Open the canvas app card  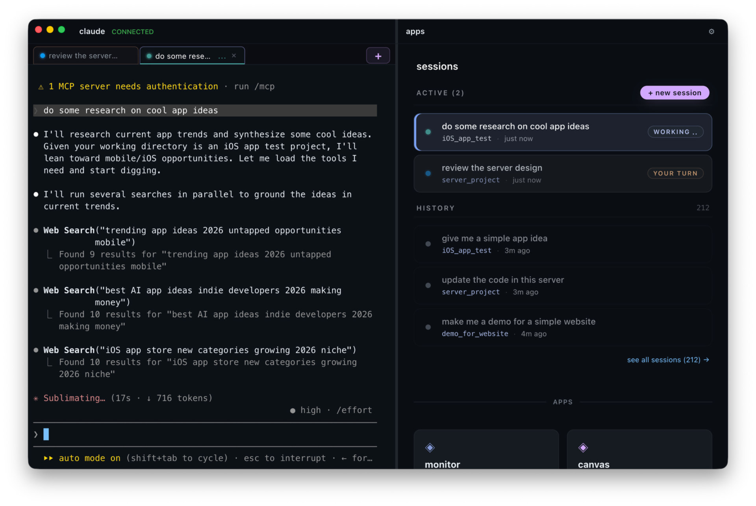pos(639,449)
